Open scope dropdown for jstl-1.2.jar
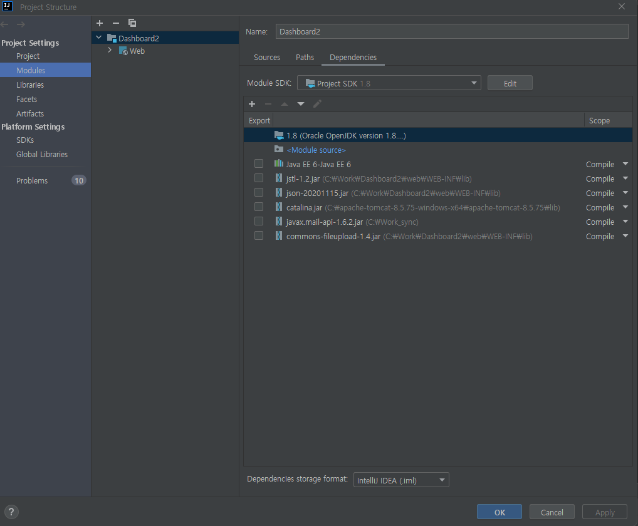Viewport: 638px width, 526px height. tap(625, 178)
